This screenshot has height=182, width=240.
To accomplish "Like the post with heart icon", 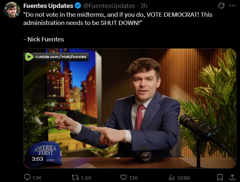I will 123,177.
